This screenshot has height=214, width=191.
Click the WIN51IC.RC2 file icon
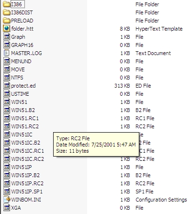(x=7, y=159)
